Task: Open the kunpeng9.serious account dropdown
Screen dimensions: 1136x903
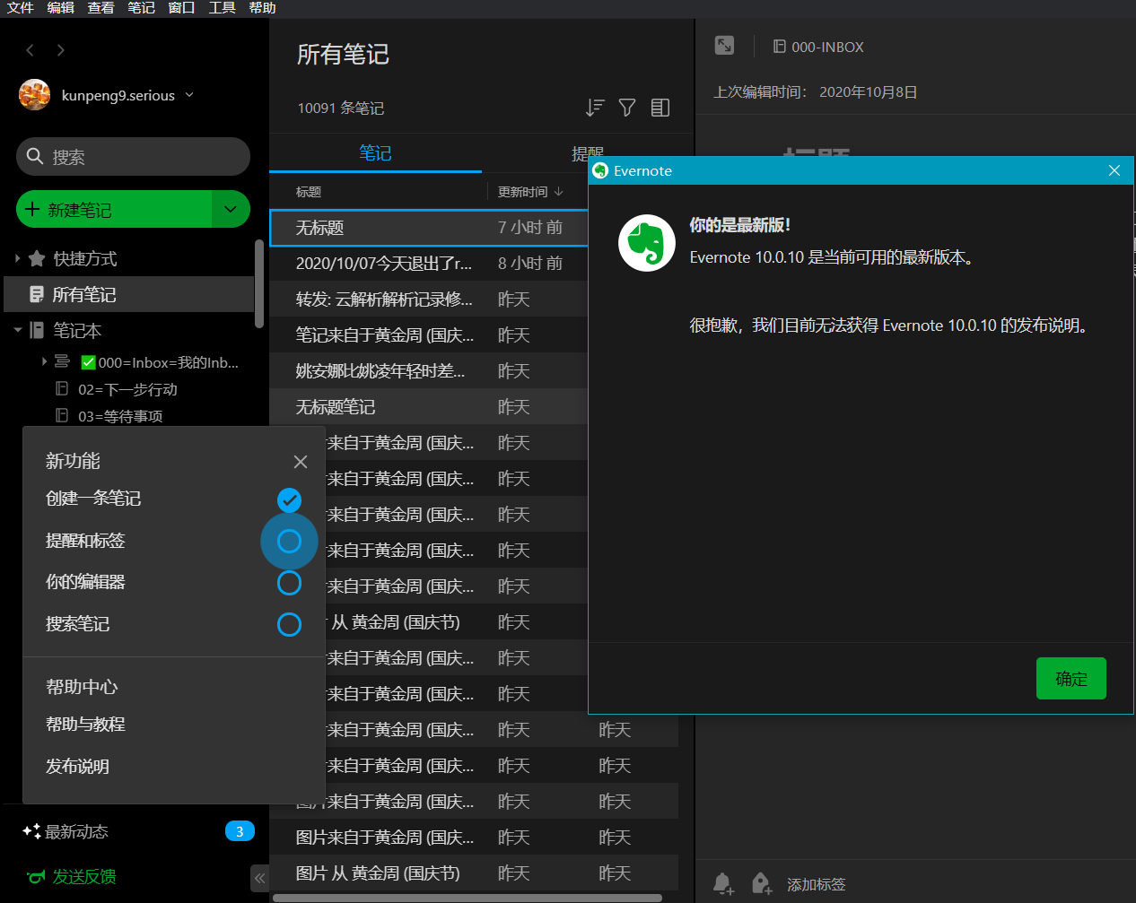Action: 189,94
